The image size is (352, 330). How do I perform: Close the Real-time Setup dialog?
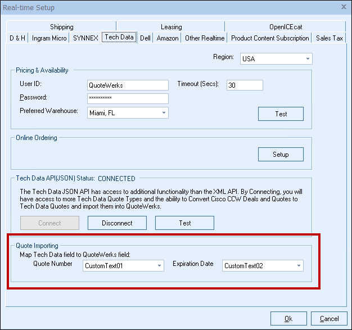pos(344,7)
